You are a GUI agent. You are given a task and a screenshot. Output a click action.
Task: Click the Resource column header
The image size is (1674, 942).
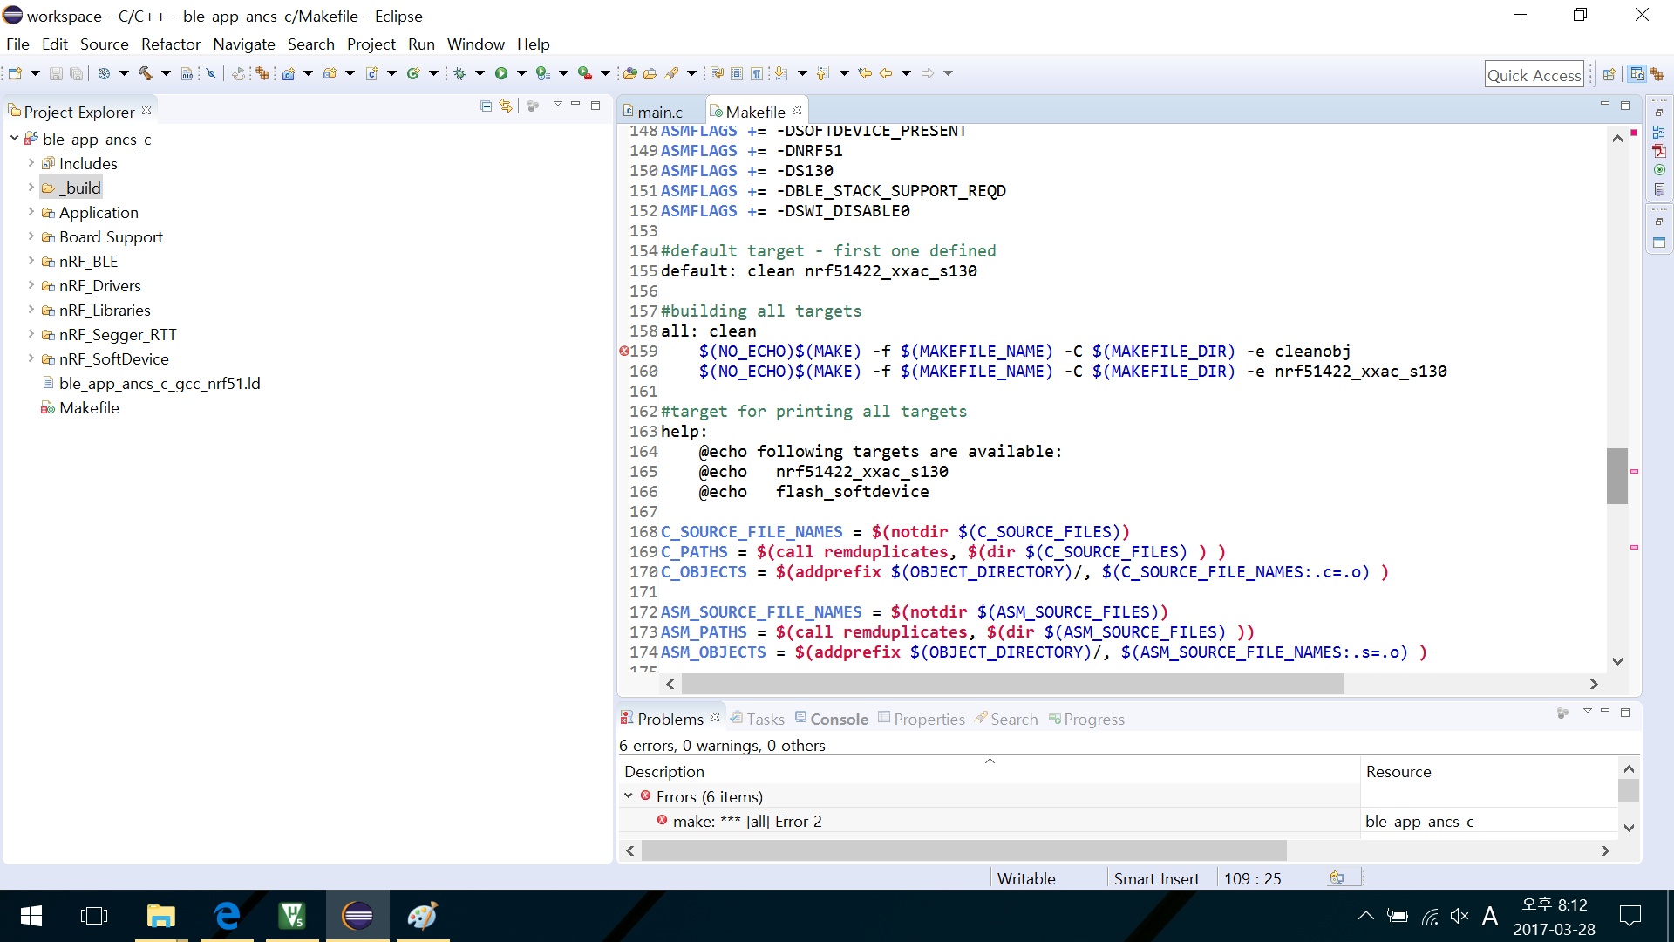(x=1490, y=771)
